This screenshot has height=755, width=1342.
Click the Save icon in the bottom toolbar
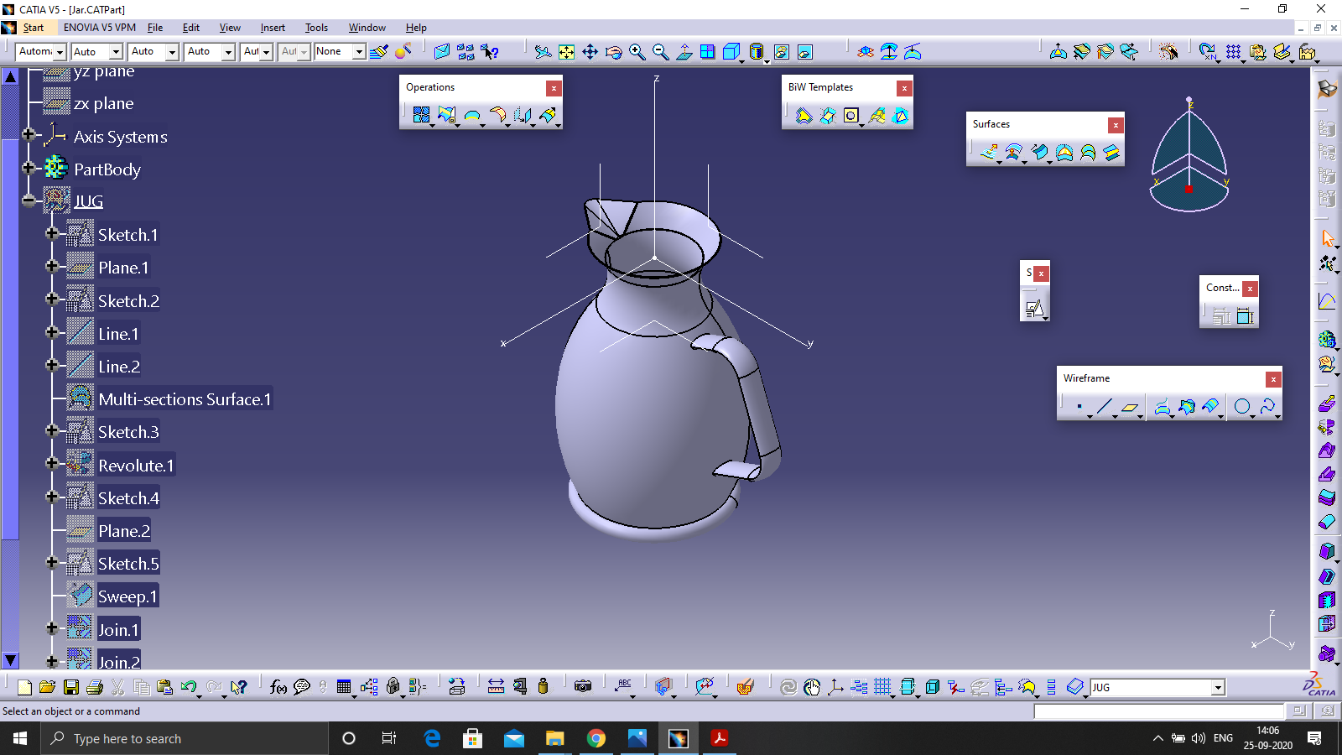point(71,687)
